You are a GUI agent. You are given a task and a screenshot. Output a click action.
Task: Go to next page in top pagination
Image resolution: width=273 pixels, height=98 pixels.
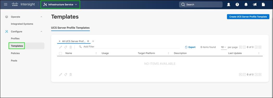pos(256,47)
